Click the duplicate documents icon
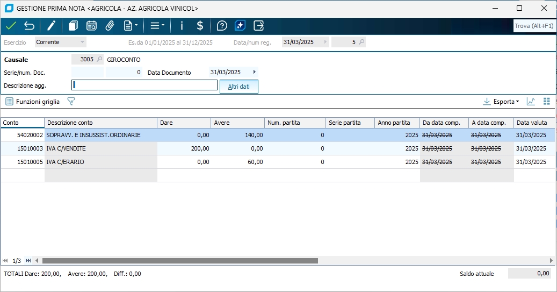The image size is (557, 292). click(x=74, y=25)
